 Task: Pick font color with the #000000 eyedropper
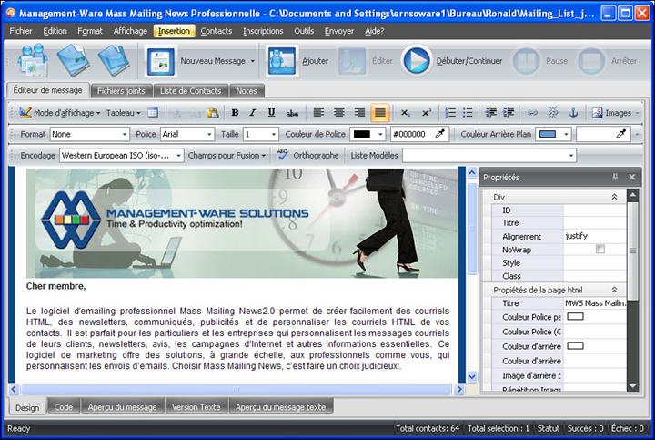[440, 134]
